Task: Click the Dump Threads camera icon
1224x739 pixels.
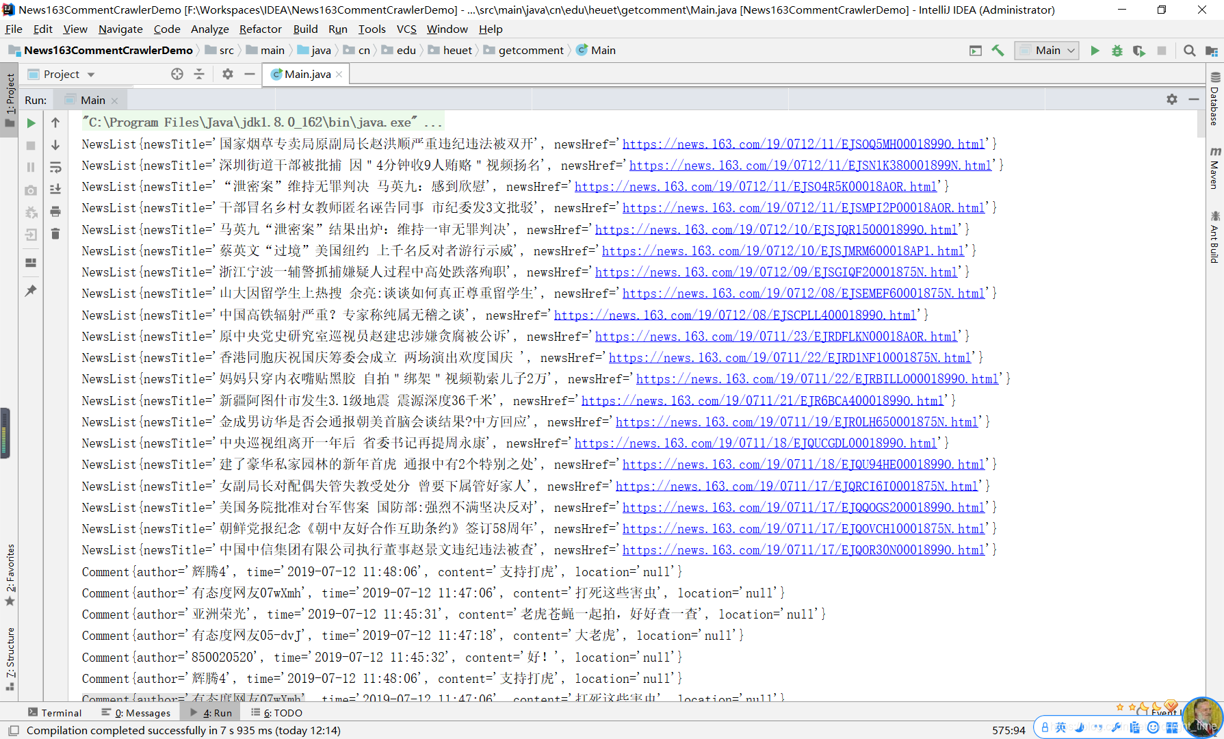Action: click(31, 190)
